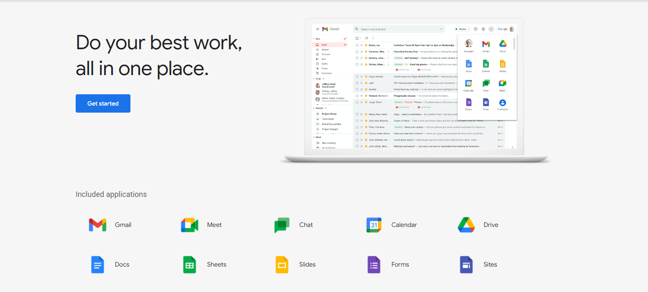Open the Gmail settings gear icon
The image size is (648, 292).
coord(483,29)
